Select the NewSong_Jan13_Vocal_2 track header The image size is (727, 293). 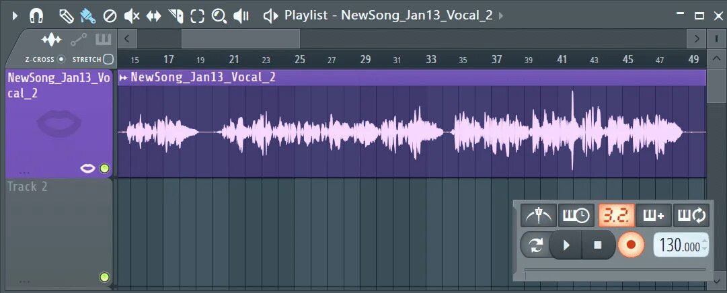tap(59, 124)
